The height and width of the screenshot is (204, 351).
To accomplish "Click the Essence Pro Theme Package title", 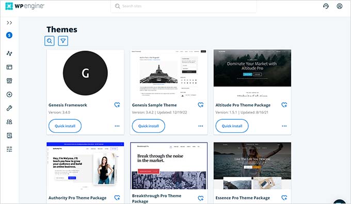I will [x=243, y=198].
